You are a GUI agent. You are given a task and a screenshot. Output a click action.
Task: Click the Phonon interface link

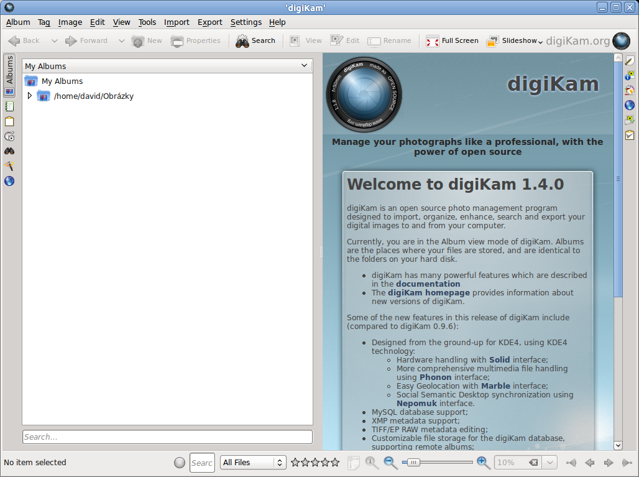pyautogui.click(x=435, y=377)
